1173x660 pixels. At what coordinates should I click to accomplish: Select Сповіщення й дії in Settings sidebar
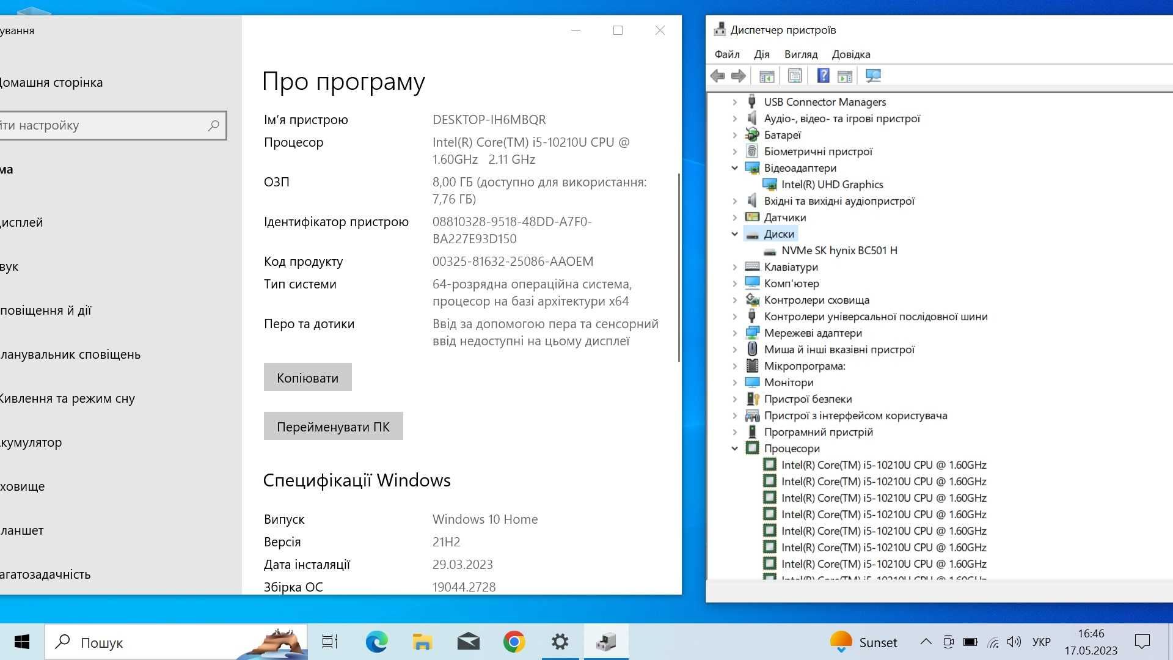coord(45,310)
